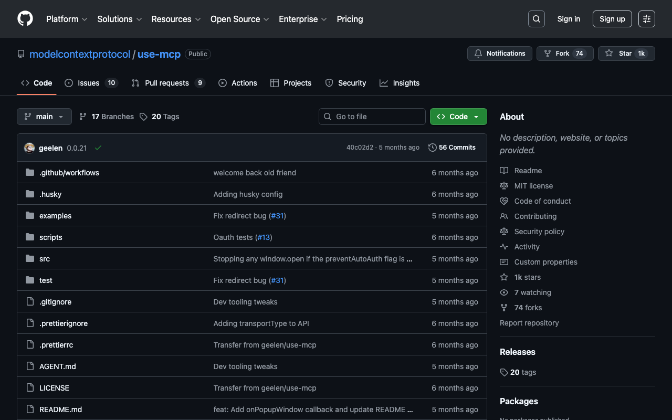
Task: Expand the green Code dropdown
Action: coord(458,117)
